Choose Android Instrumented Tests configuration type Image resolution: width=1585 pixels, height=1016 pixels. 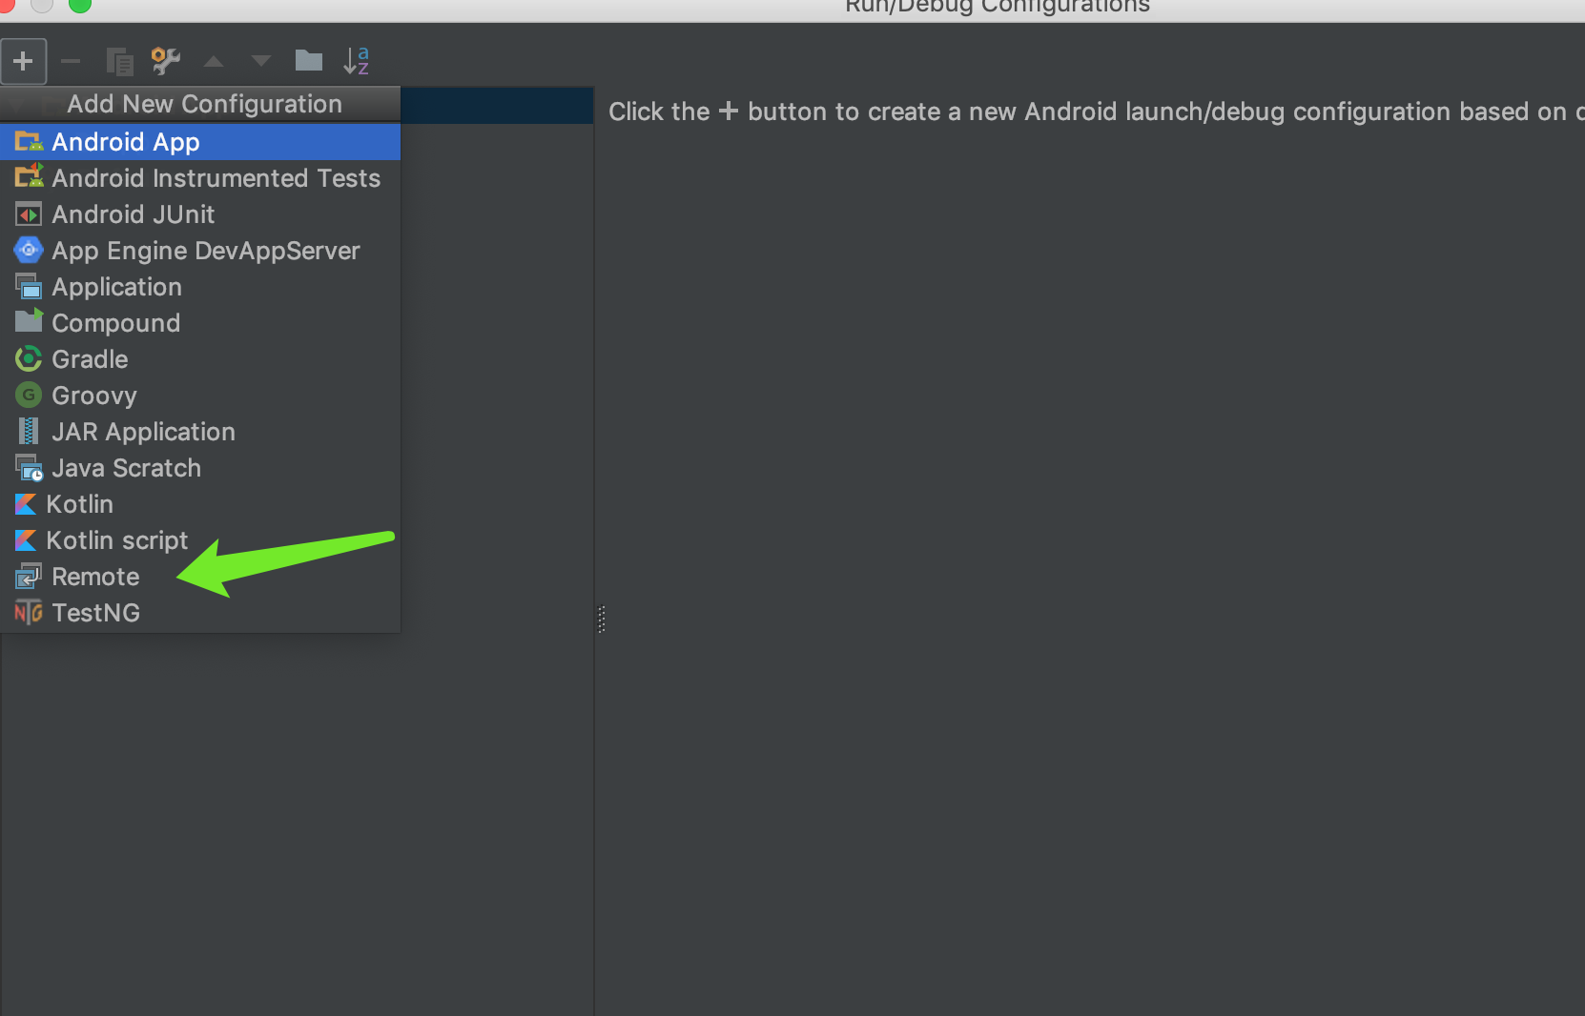pyautogui.click(x=200, y=178)
